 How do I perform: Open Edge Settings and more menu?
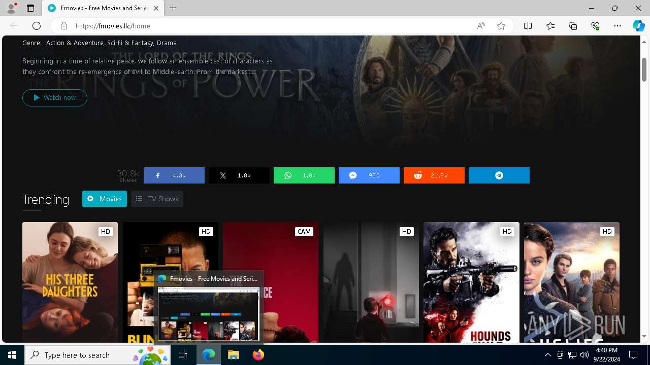click(617, 26)
